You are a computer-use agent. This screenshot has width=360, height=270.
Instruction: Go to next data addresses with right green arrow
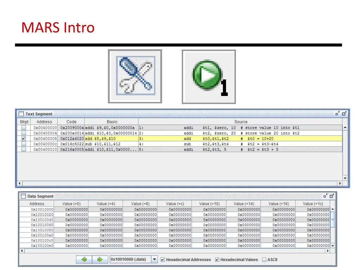[x=100, y=259]
